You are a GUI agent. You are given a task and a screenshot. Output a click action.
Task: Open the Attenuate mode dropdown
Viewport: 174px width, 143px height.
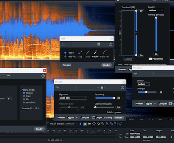(x=71, y=124)
